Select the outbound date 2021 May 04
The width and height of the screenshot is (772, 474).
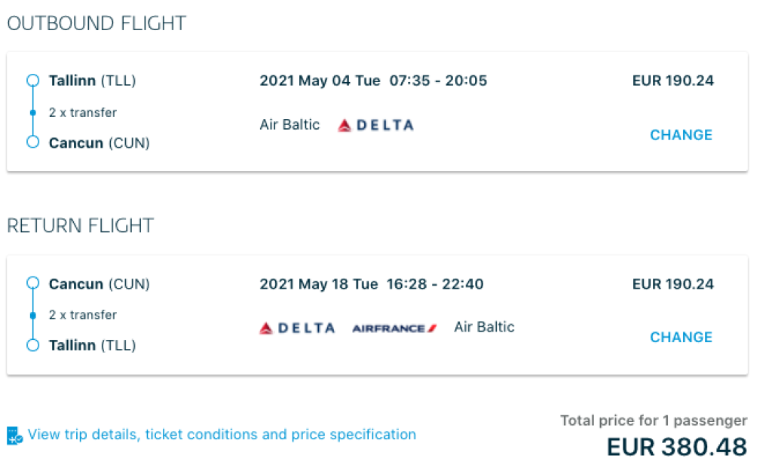point(320,81)
